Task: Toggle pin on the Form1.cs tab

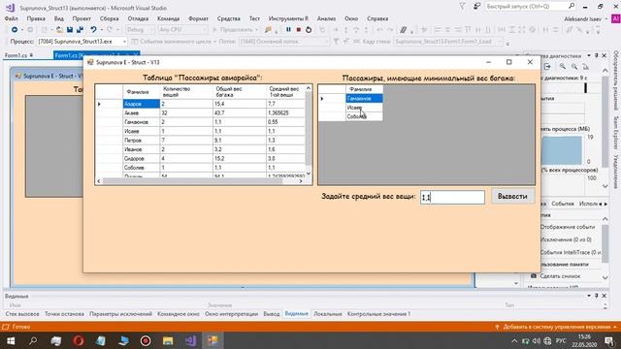Action: coord(31,55)
